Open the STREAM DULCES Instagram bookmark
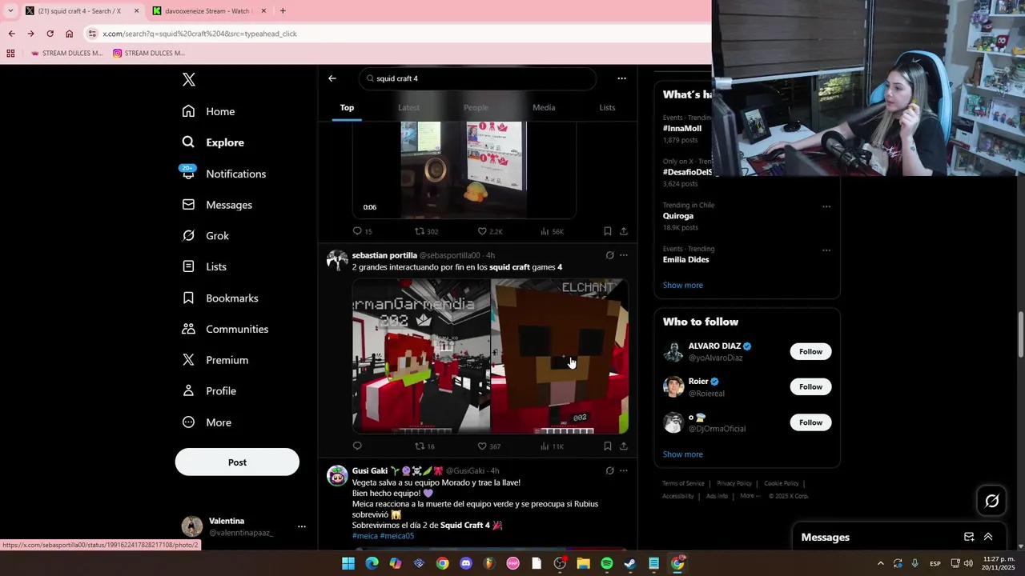 pos(149,54)
